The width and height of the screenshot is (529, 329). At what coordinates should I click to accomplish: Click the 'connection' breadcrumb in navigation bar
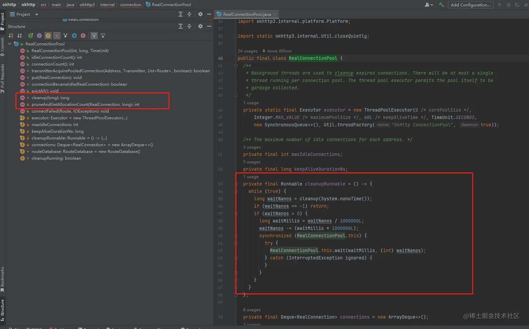click(x=131, y=5)
